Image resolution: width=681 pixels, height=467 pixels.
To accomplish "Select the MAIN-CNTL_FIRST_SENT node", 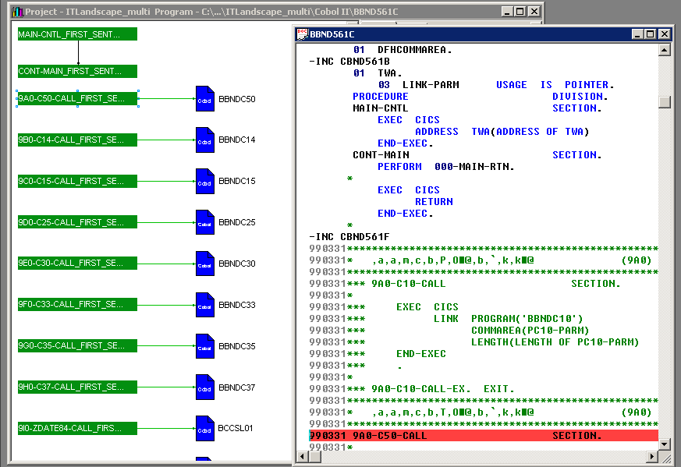I will (x=77, y=34).
